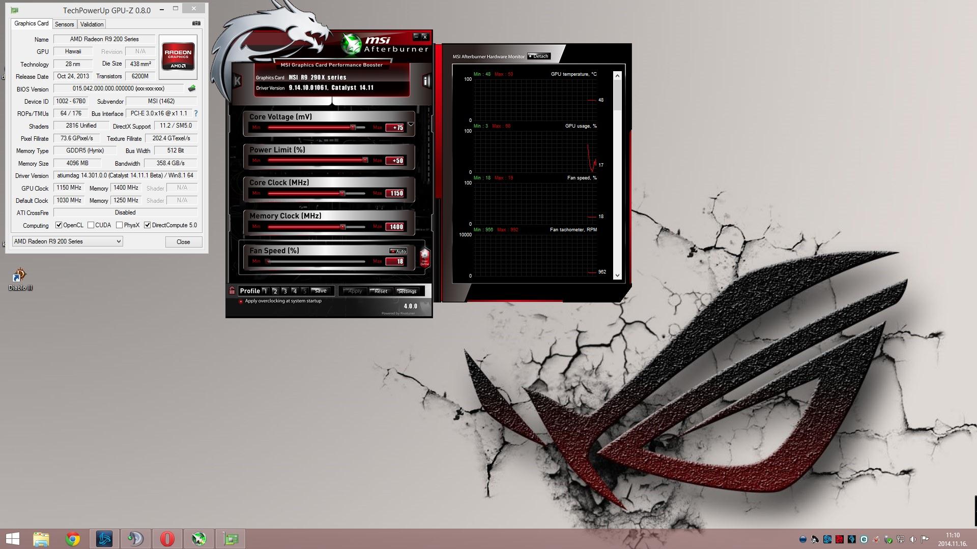This screenshot has height=549, width=977.
Task: Click the Bus Interface question mark help
Action: [195, 113]
